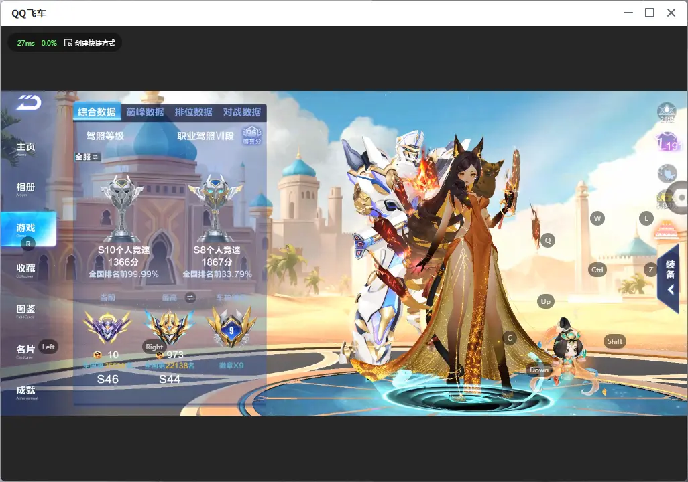Image resolution: width=688 pixels, height=482 pixels.
Task: Click the 职业驾照VI段 license text
Action: click(205, 136)
